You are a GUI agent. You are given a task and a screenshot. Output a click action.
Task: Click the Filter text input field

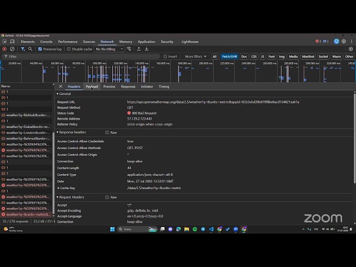(82, 56)
